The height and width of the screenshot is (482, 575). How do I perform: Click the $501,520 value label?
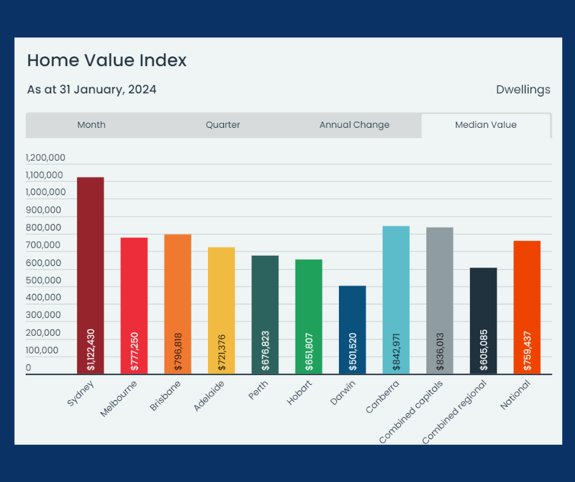tap(353, 352)
